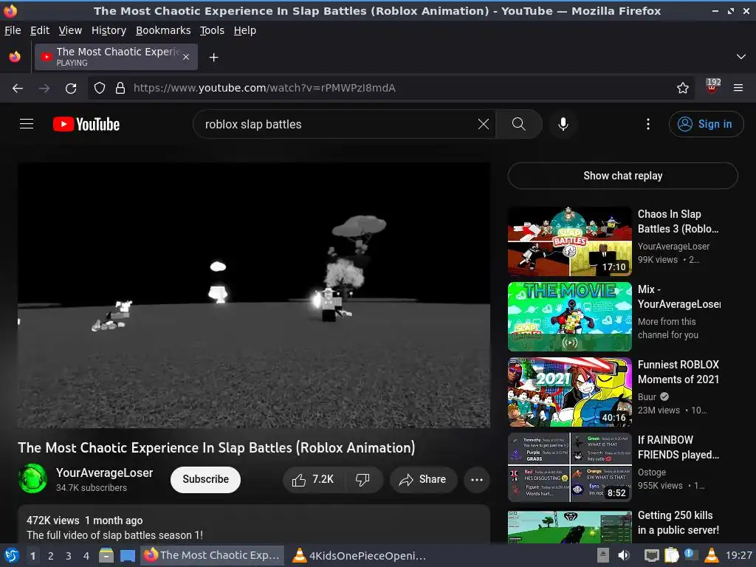
Task: Open the History menu
Action: (x=109, y=30)
